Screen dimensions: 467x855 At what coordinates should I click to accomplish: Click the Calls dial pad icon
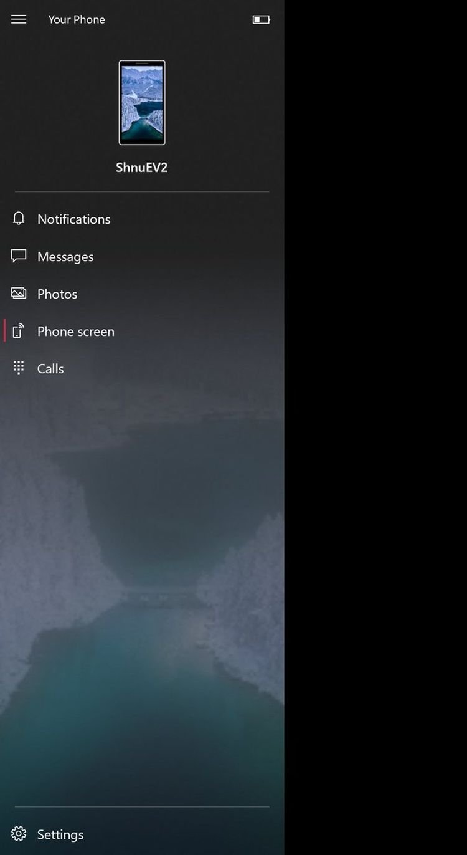click(x=19, y=368)
